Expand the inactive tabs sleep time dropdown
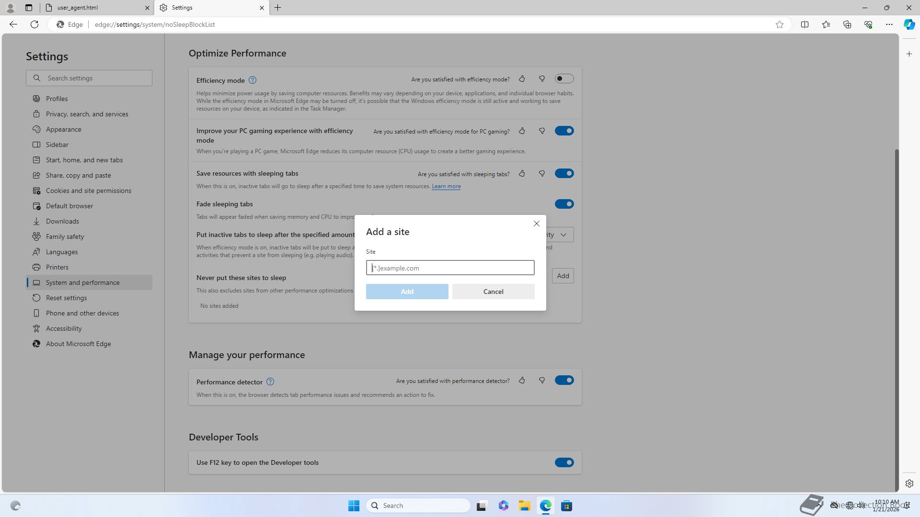Screen dimensions: 920x517 [563, 235]
